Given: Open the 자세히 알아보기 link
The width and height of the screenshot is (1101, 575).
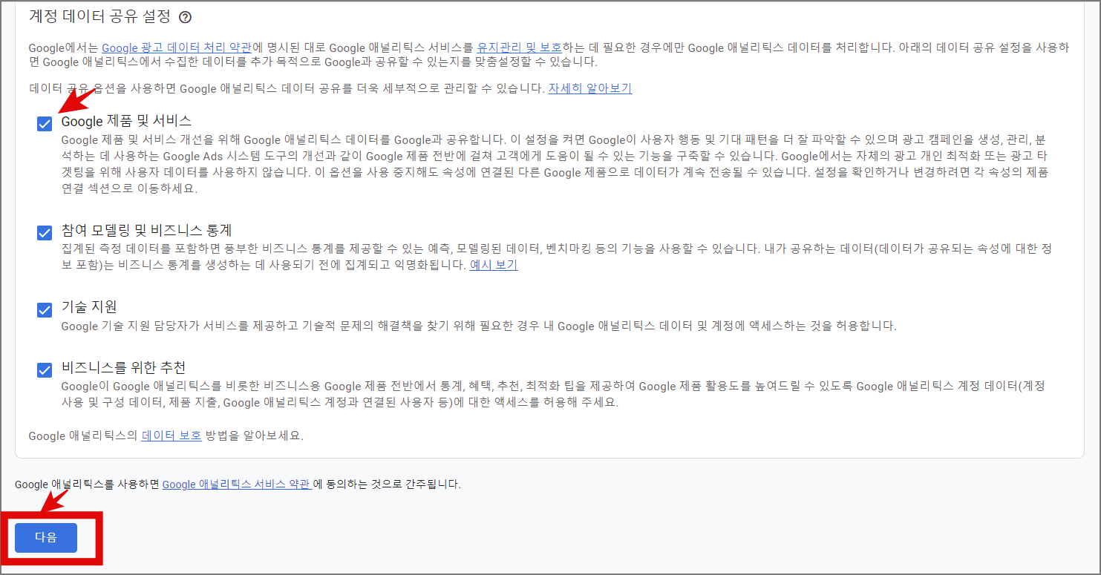Looking at the screenshot, I should pos(591,88).
